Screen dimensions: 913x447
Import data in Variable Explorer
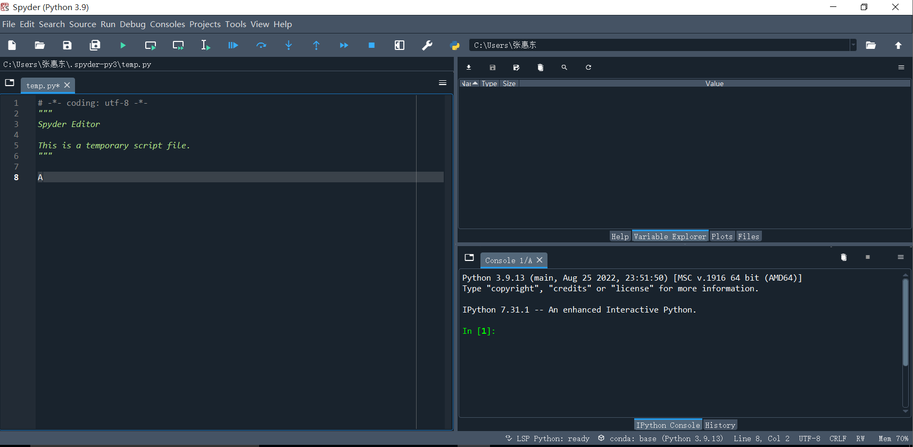click(x=469, y=68)
